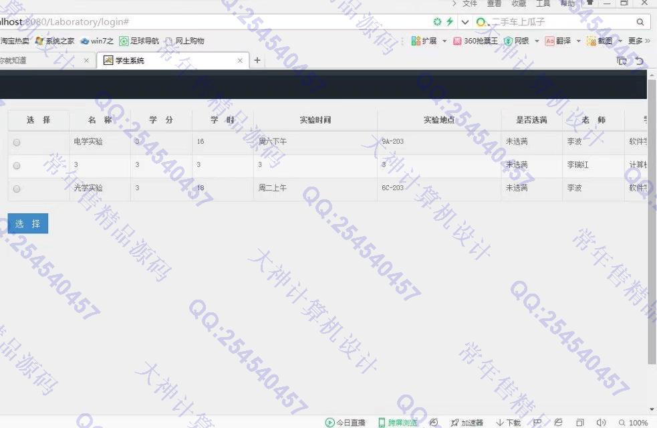
Task: Select radio button for 光学实验 row
Action: pyautogui.click(x=17, y=189)
